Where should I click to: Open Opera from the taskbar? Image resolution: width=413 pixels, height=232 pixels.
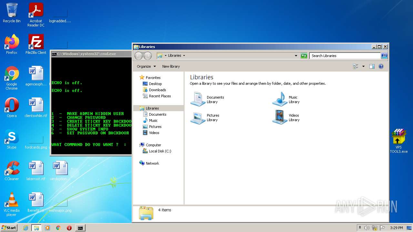tap(69, 228)
